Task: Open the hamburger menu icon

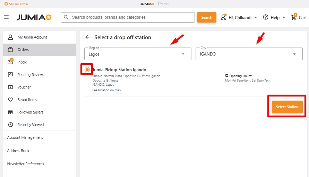Action: coord(6,17)
